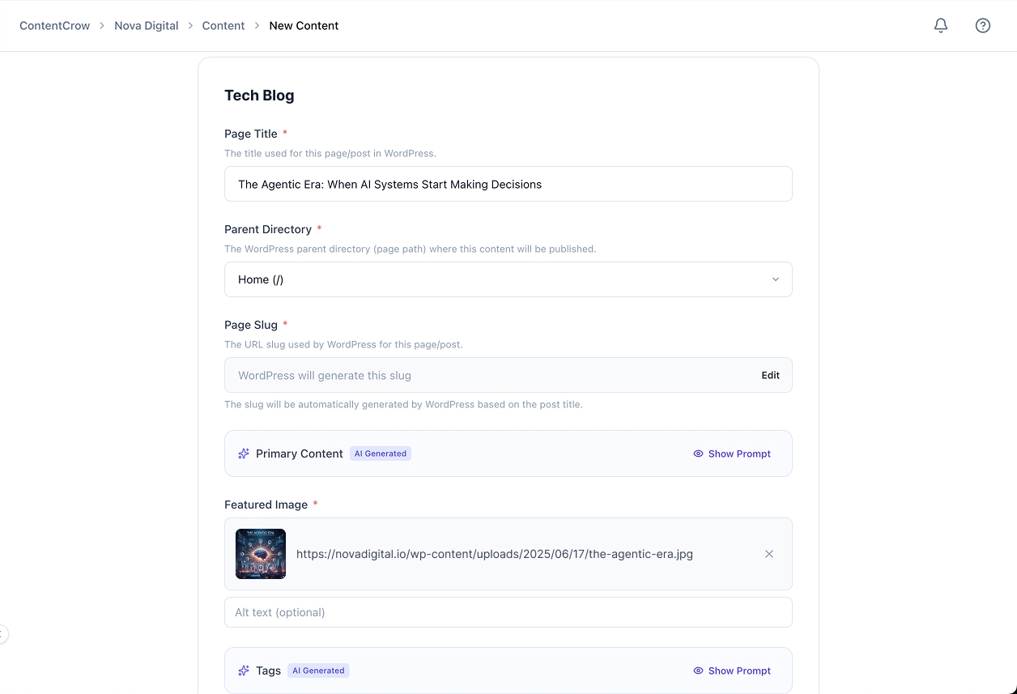Remove the featured image with the X icon
Viewport: 1017px width, 694px height.
pos(768,554)
